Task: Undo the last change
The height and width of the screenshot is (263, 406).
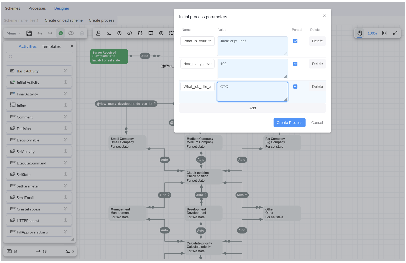Action: [x=40, y=33]
